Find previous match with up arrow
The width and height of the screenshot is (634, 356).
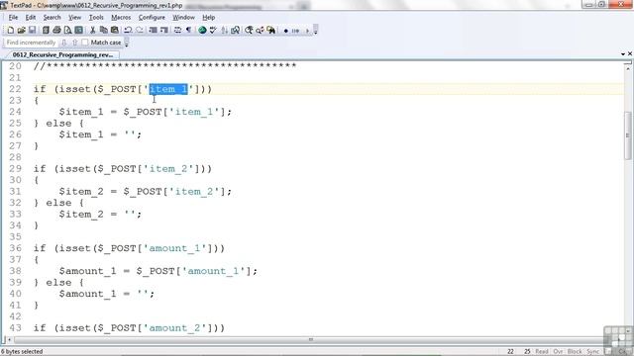pyautogui.click(x=75, y=43)
